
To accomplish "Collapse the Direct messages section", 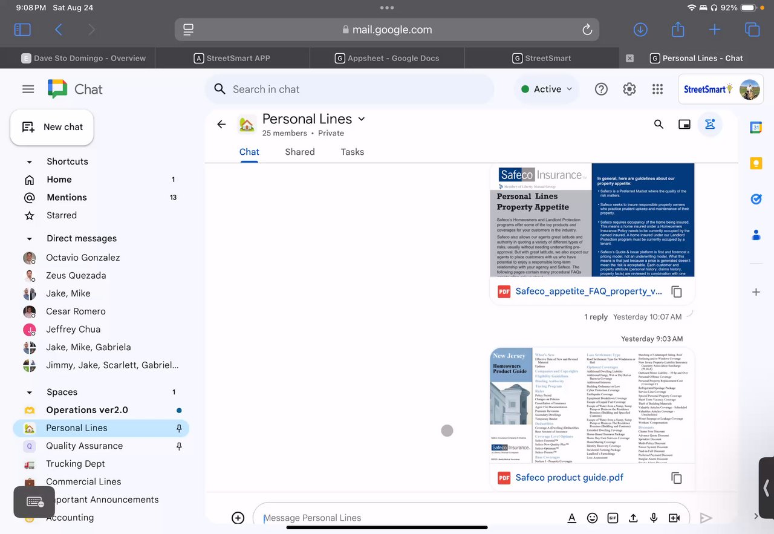I will (29, 239).
